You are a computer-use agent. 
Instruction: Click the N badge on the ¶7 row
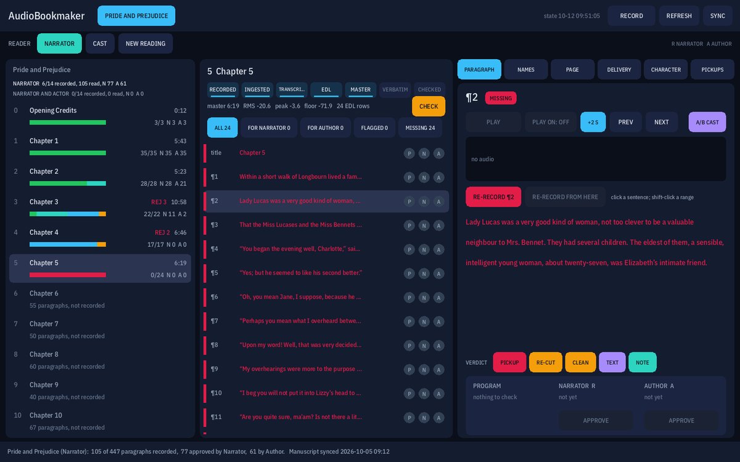point(424,322)
